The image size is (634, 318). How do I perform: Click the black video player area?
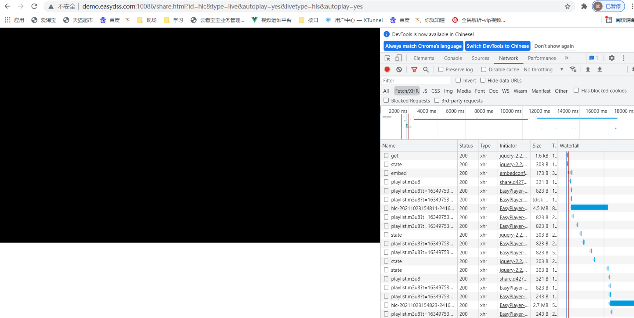tap(190, 135)
